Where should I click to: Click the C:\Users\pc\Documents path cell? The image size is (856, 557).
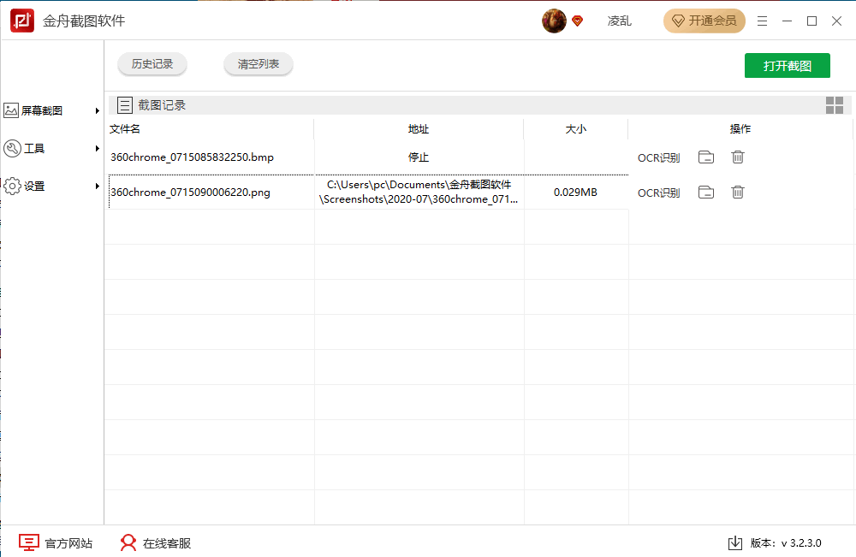tap(419, 192)
